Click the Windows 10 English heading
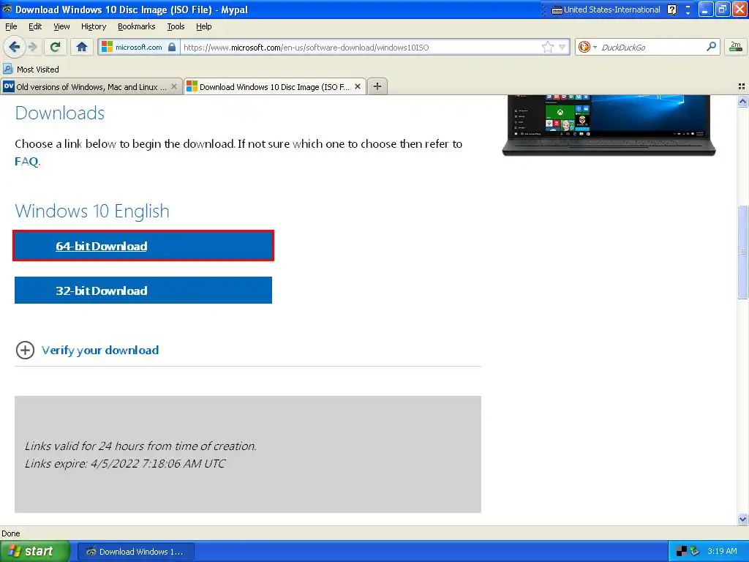749x562 pixels. click(92, 211)
